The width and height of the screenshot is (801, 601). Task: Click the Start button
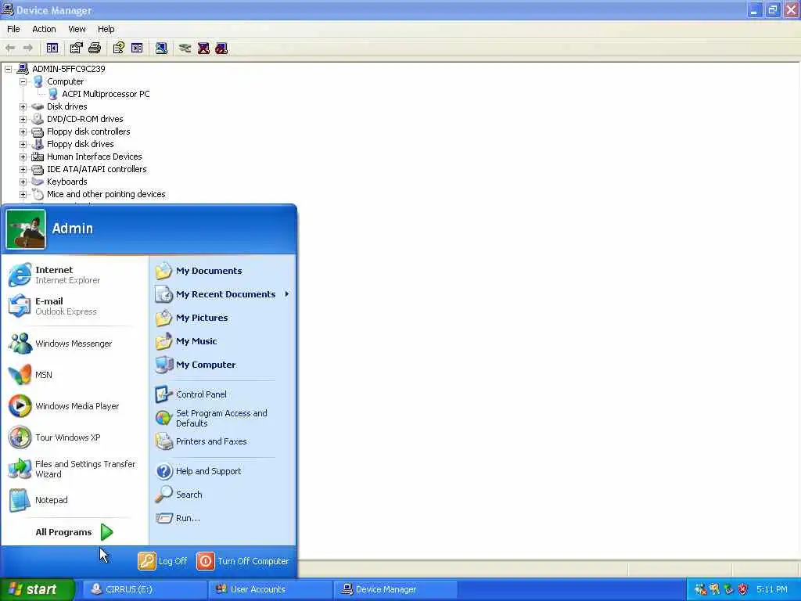[37, 589]
